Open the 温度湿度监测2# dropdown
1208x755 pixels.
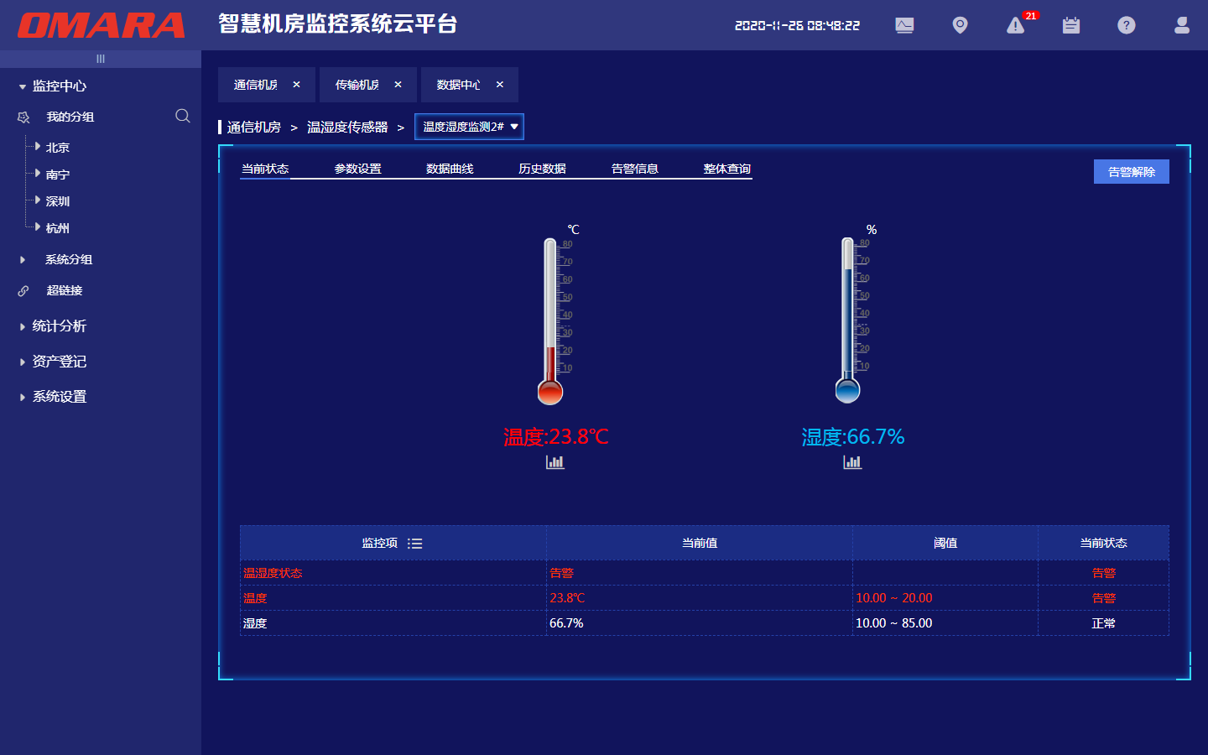(469, 127)
